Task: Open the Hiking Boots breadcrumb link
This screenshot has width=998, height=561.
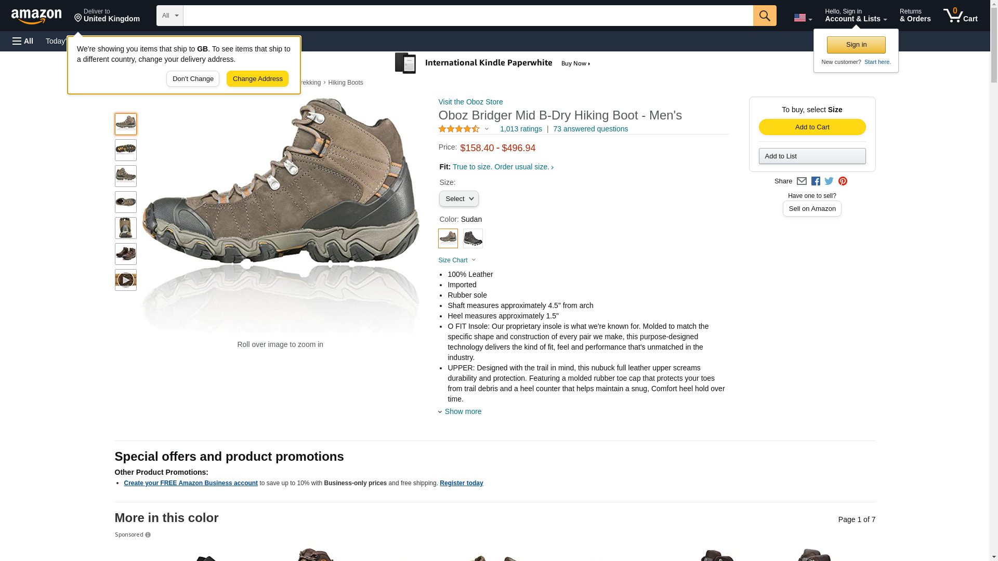Action: [x=345, y=83]
